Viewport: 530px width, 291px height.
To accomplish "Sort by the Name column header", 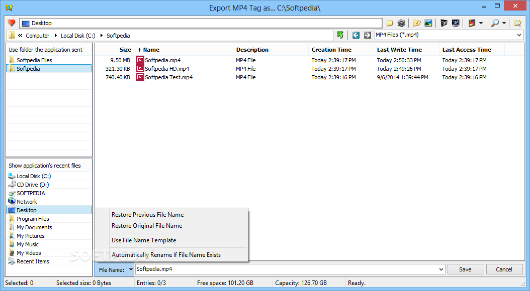I will point(184,50).
